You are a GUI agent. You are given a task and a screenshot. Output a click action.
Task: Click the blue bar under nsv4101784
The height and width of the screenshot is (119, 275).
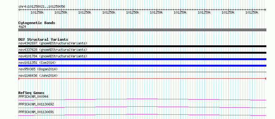(142, 59)
